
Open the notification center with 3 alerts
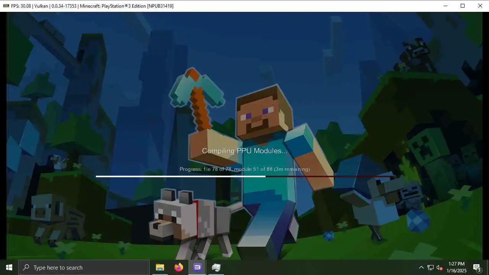[477, 267]
